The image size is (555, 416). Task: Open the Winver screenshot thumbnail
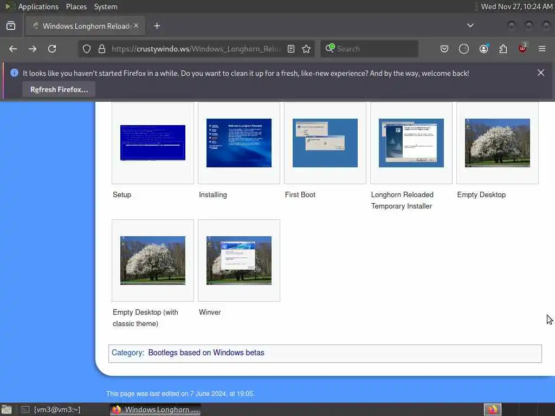click(x=239, y=261)
